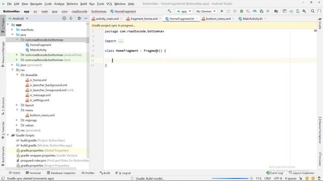Toggle the Project tool window side tab
The height and width of the screenshot is (181, 323).
click(3, 25)
